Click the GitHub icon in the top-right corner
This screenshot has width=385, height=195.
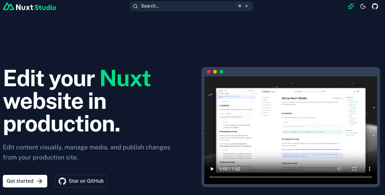375,6
